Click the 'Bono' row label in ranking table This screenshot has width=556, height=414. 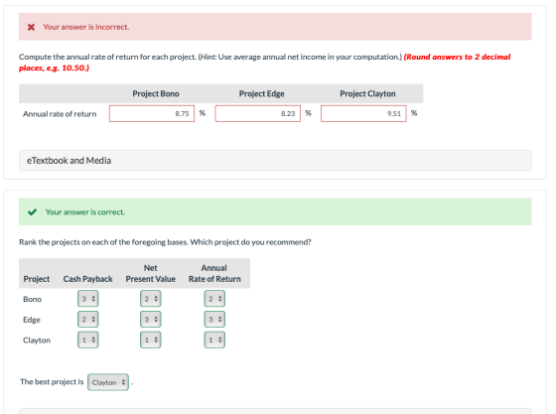pyautogui.click(x=32, y=299)
